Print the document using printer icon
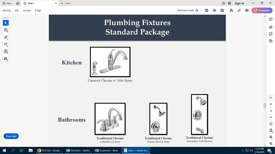 click(x=222, y=11)
